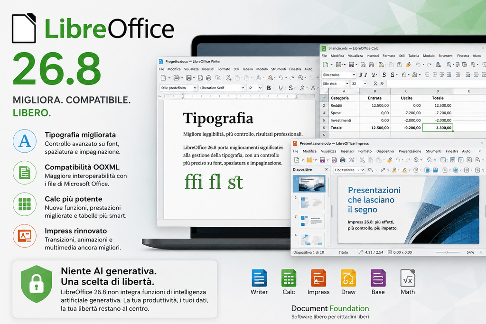Click the Print icon in Calc toolbar

pos(371,65)
